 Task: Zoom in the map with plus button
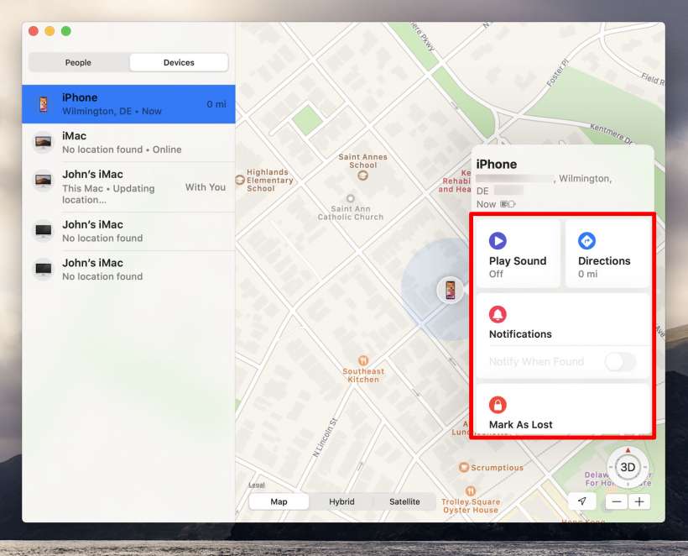click(639, 501)
